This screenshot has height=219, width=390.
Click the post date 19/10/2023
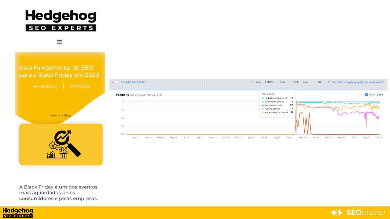(80, 86)
